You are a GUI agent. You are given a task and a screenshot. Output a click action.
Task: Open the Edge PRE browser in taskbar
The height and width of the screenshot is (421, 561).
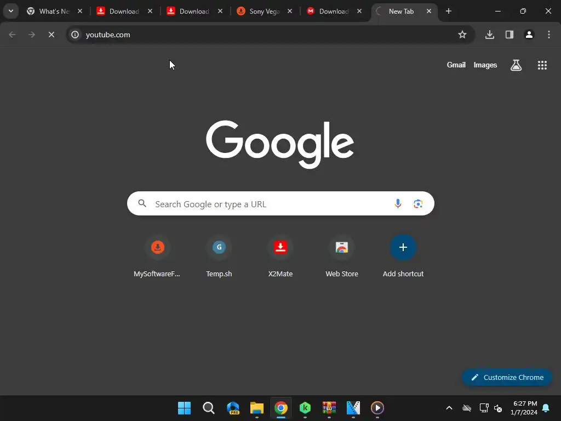[x=233, y=408]
